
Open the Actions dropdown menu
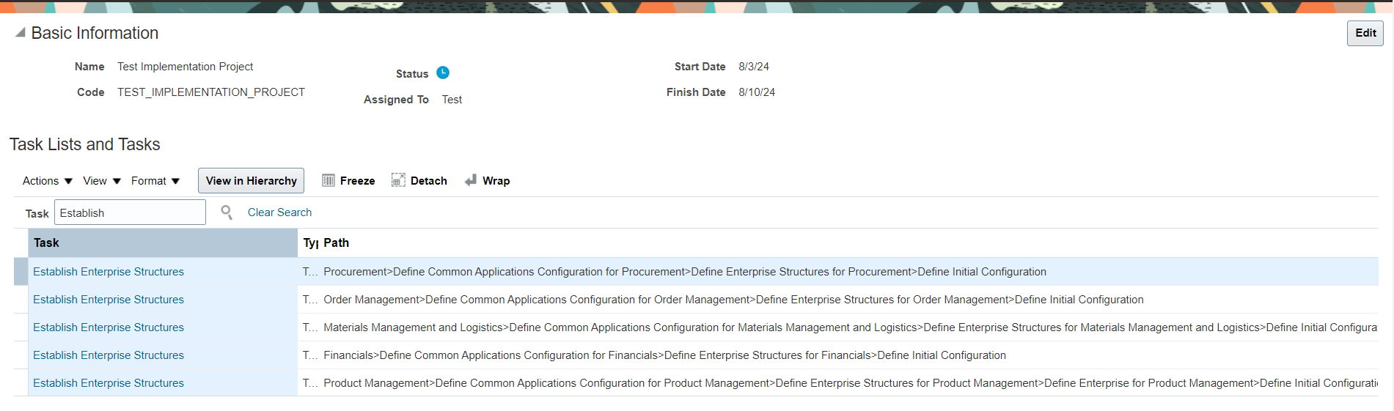(47, 181)
